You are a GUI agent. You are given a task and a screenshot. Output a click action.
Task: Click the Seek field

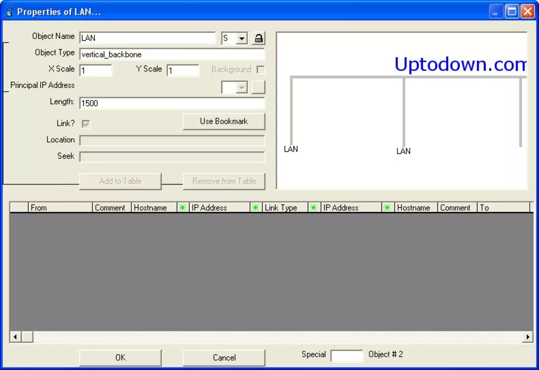pyautogui.click(x=172, y=156)
